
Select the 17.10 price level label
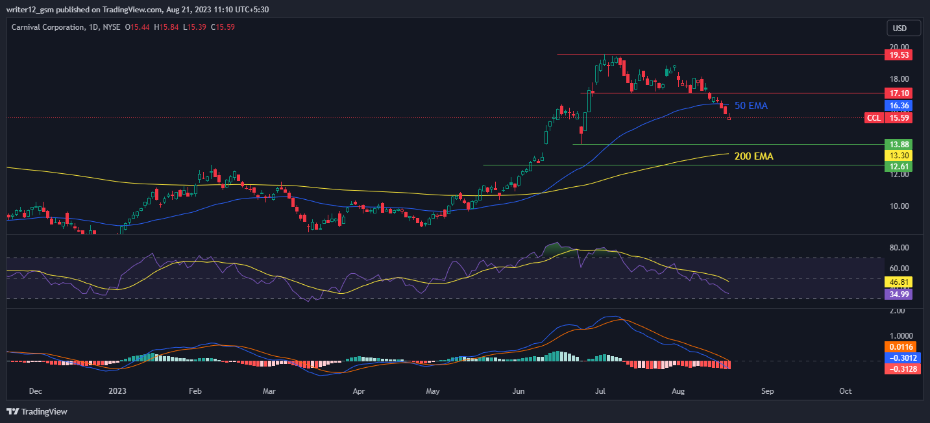[x=899, y=93]
